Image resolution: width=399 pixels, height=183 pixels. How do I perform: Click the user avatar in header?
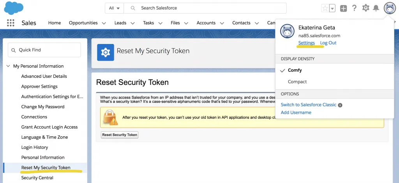coord(390,8)
